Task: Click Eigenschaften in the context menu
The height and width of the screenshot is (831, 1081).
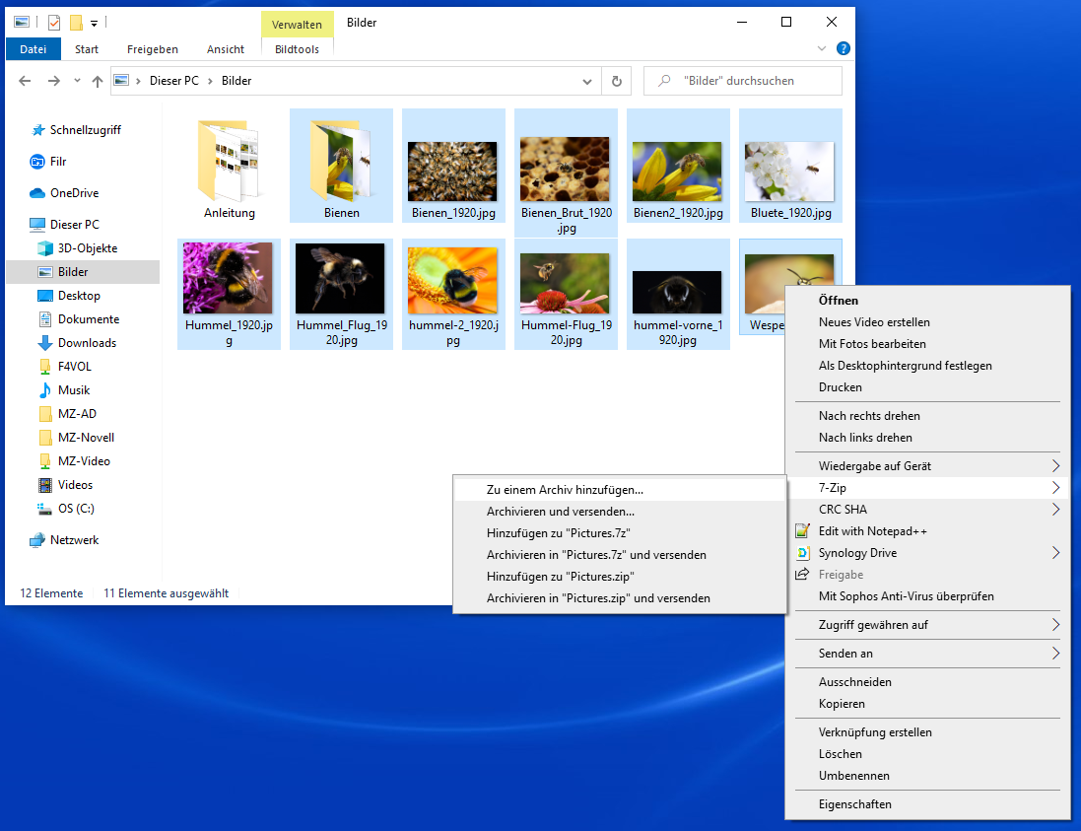Action: click(x=854, y=804)
